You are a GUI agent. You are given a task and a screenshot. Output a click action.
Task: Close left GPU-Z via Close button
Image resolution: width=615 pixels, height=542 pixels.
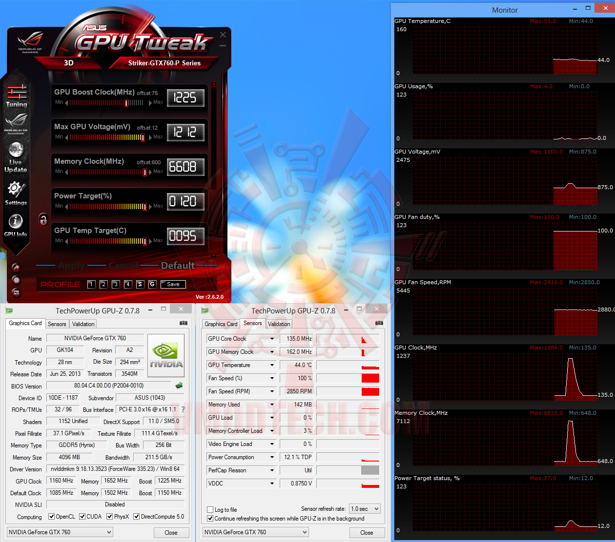[x=171, y=533]
